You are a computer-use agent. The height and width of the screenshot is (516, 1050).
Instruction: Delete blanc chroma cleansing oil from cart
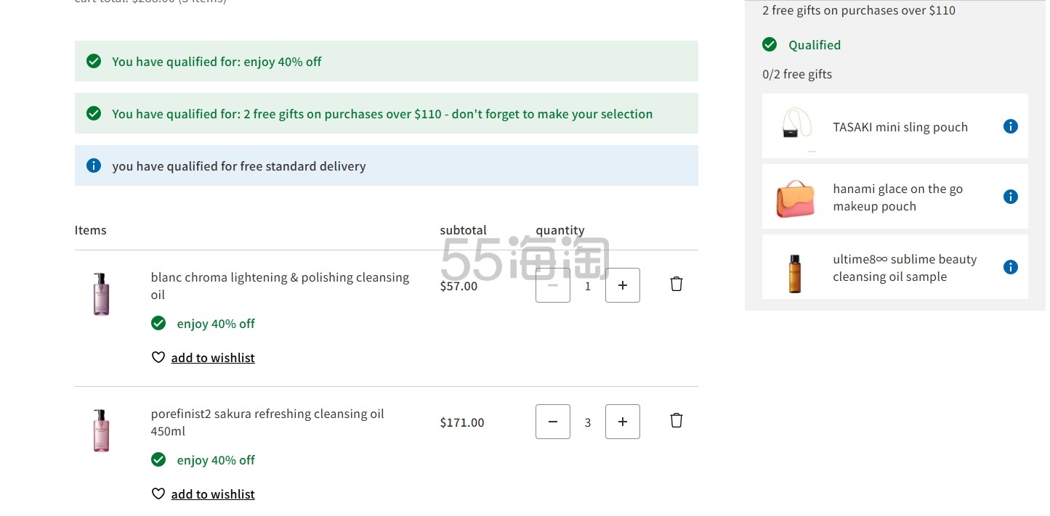(676, 284)
